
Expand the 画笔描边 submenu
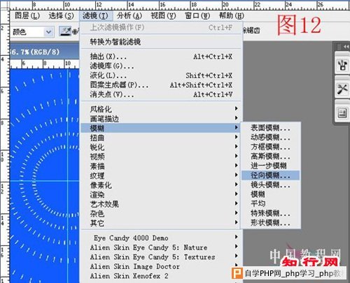pos(161,119)
